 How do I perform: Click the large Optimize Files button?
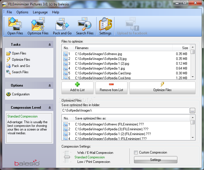tap(162, 88)
